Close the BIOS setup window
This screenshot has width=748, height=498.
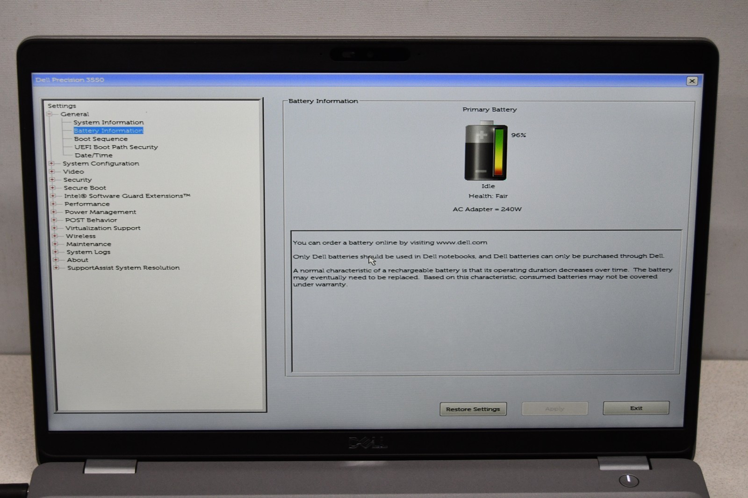pos(692,81)
